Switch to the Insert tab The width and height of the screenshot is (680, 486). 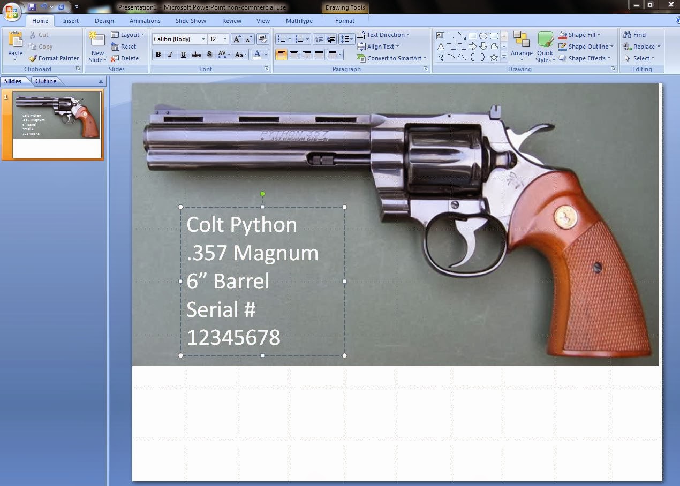(x=71, y=21)
